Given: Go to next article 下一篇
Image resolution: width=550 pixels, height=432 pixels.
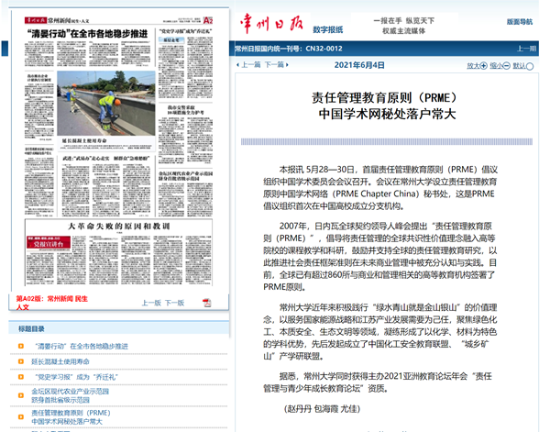Looking at the screenshot, I should tap(275, 65).
